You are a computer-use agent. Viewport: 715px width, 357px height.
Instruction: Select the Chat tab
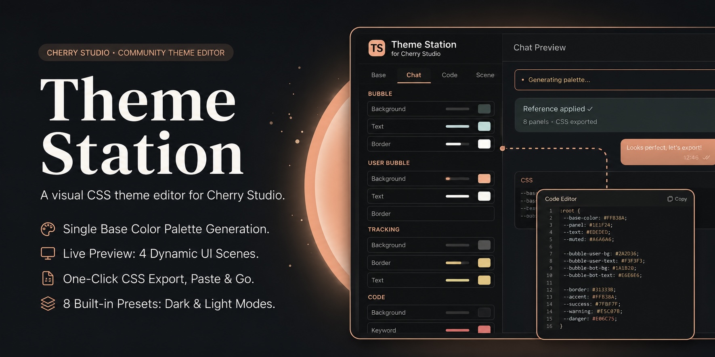414,75
